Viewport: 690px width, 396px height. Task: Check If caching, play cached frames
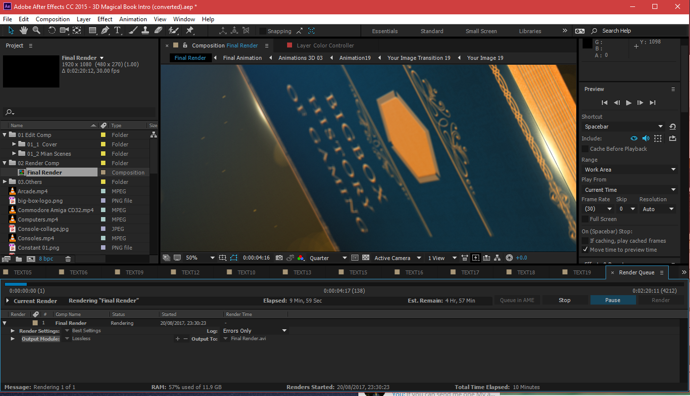(585, 241)
